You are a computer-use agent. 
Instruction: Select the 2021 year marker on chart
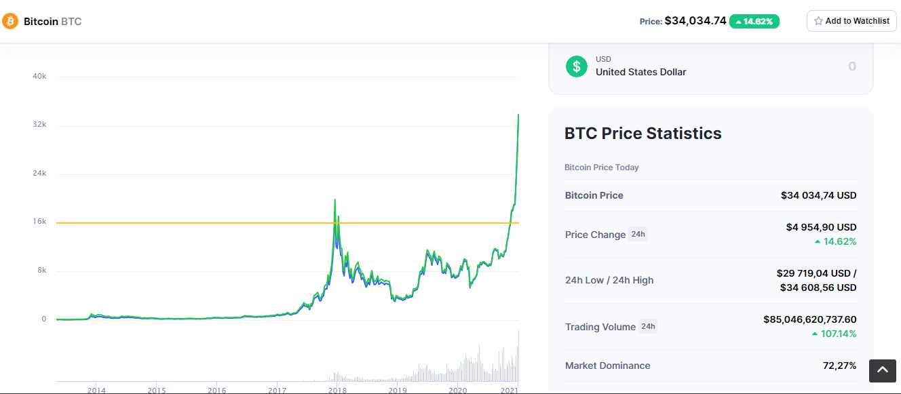pyautogui.click(x=510, y=390)
